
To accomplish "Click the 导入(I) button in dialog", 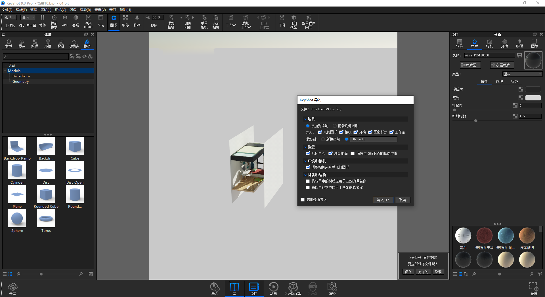I will [383, 200].
